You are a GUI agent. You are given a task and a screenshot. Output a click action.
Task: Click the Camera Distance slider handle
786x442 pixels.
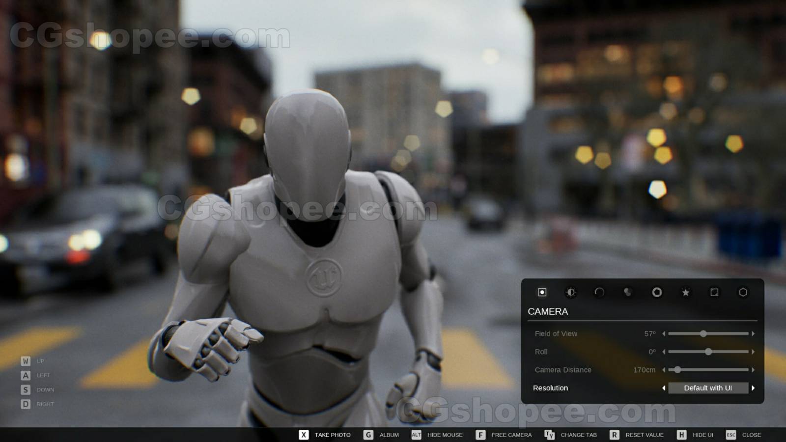pos(677,370)
